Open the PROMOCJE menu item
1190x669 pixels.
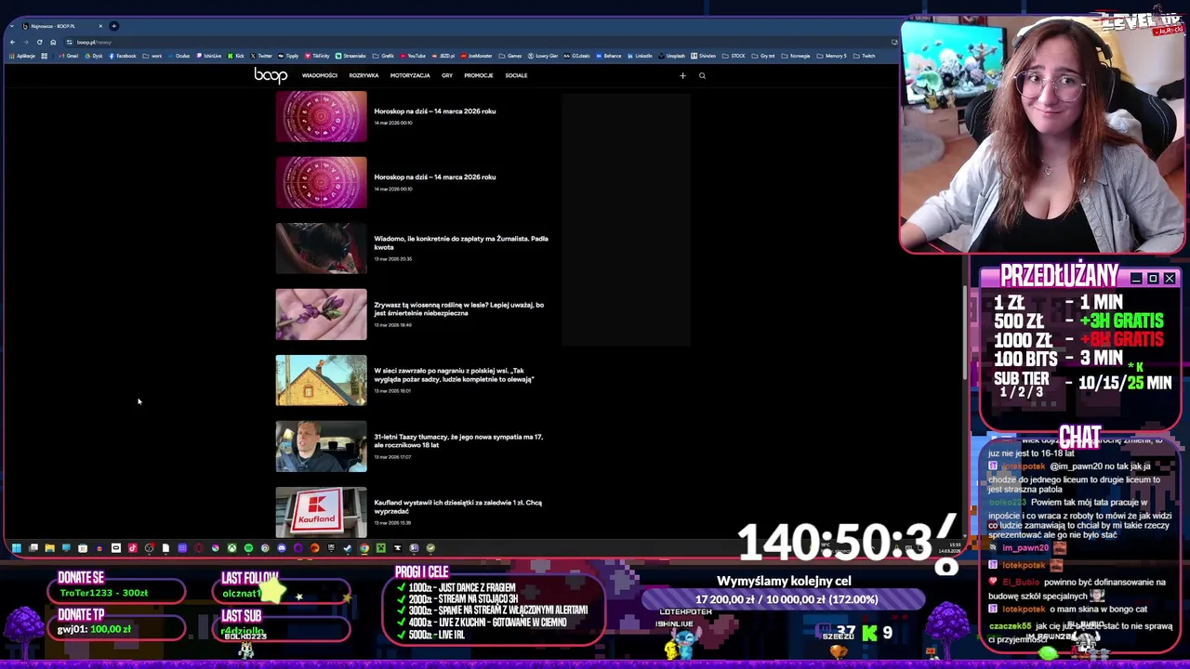(479, 75)
